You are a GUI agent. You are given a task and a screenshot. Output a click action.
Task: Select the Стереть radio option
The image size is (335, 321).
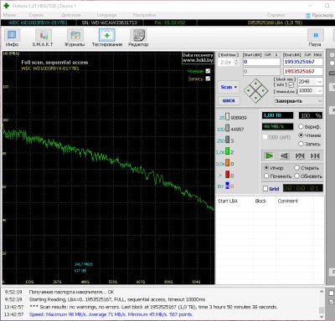click(296, 168)
